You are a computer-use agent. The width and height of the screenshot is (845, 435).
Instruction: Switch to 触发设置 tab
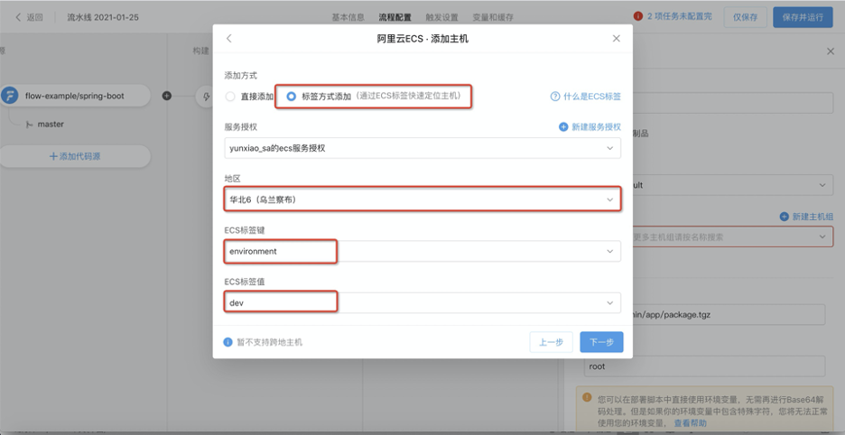(x=441, y=17)
